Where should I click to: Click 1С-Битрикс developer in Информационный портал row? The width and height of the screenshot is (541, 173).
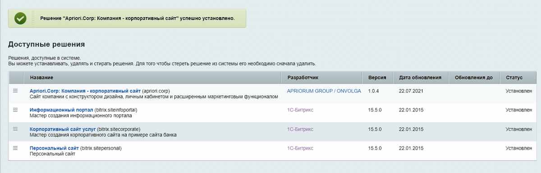[x=300, y=110]
